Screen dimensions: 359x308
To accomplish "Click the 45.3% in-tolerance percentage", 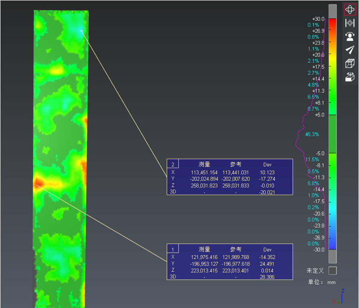I will [x=312, y=134].
